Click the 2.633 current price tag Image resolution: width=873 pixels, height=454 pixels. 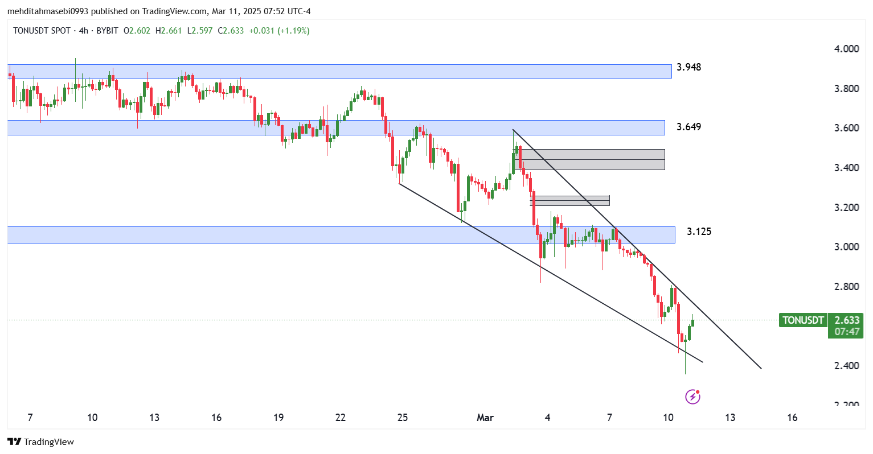click(x=847, y=320)
